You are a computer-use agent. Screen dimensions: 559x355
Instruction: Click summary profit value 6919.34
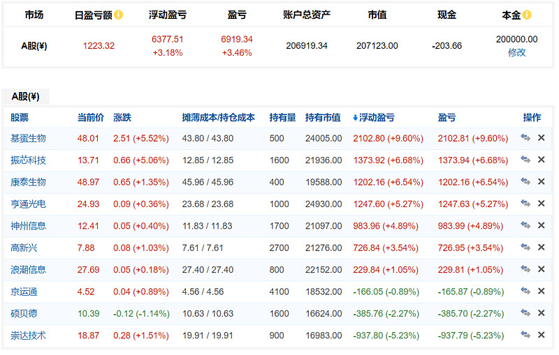(237, 39)
